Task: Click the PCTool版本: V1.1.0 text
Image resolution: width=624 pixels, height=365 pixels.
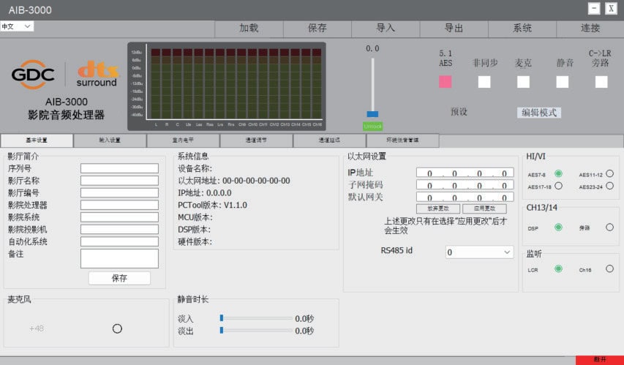Action: tap(212, 206)
